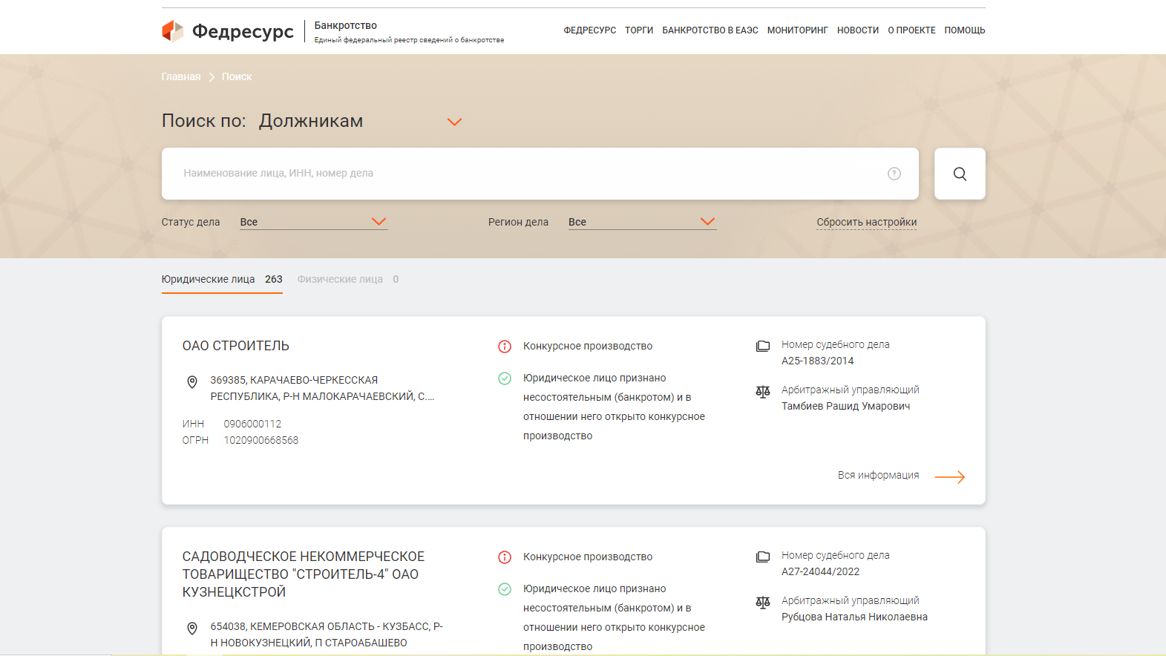
Task: Switch to Юридические лица tab
Action: [x=222, y=280]
